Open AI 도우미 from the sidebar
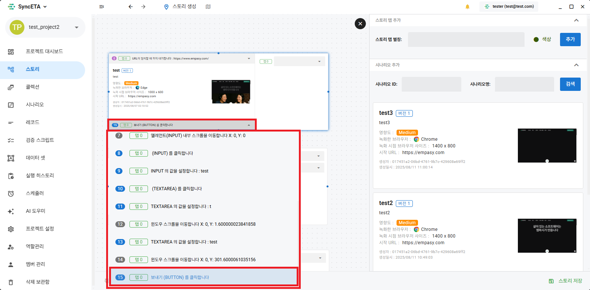590x290 pixels. tap(36, 211)
